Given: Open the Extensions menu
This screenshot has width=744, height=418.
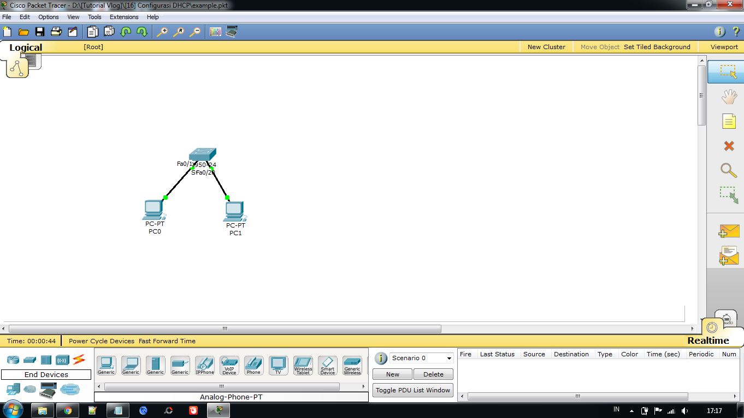Looking at the screenshot, I should pos(124,17).
